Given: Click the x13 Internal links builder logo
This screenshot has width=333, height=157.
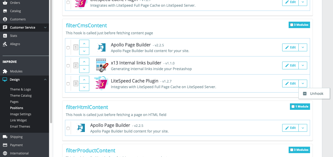Looking at the screenshot, I should tap(101, 65).
